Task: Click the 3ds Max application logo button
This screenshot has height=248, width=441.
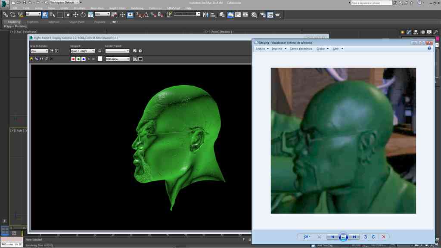Action: click(x=5, y=3)
